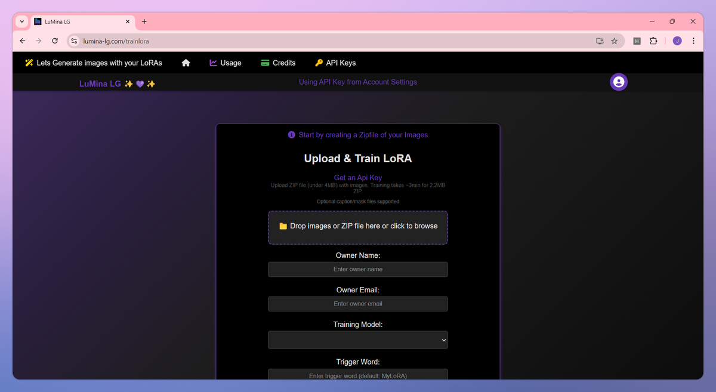Click the 'Training Model:' label
The image size is (716, 392).
coord(358,325)
